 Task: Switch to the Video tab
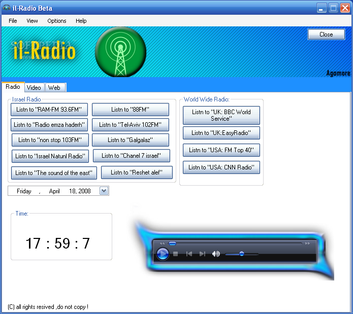pyautogui.click(x=34, y=88)
